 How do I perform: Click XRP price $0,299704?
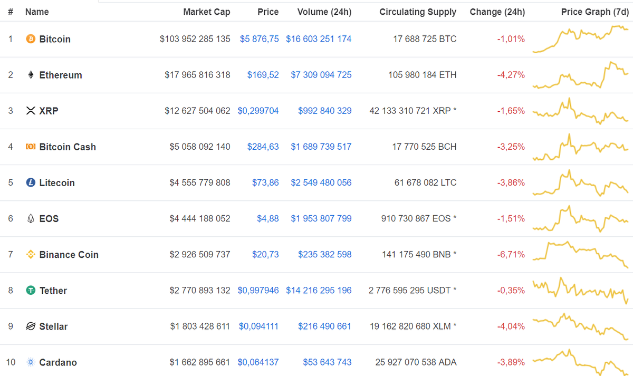pos(258,111)
